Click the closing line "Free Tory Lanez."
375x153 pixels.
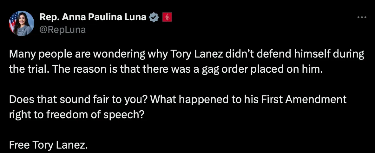click(x=48, y=145)
